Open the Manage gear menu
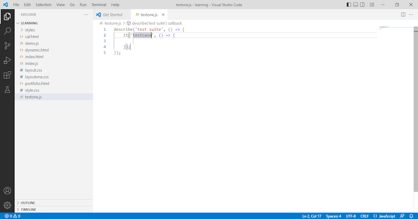This screenshot has width=418, height=219. pos(7,205)
